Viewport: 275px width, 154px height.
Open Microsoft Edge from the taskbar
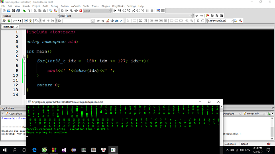pos(35,150)
